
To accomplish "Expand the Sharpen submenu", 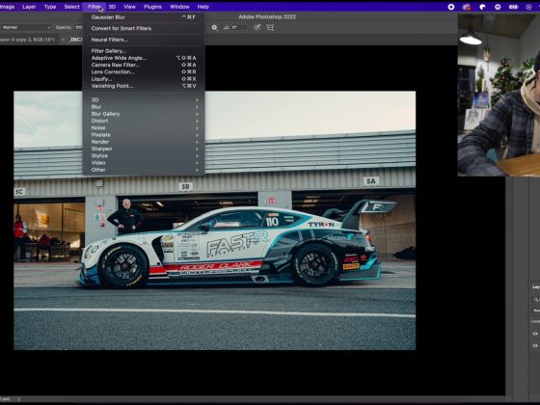I will pyautogui.click(x=144, y=148).
